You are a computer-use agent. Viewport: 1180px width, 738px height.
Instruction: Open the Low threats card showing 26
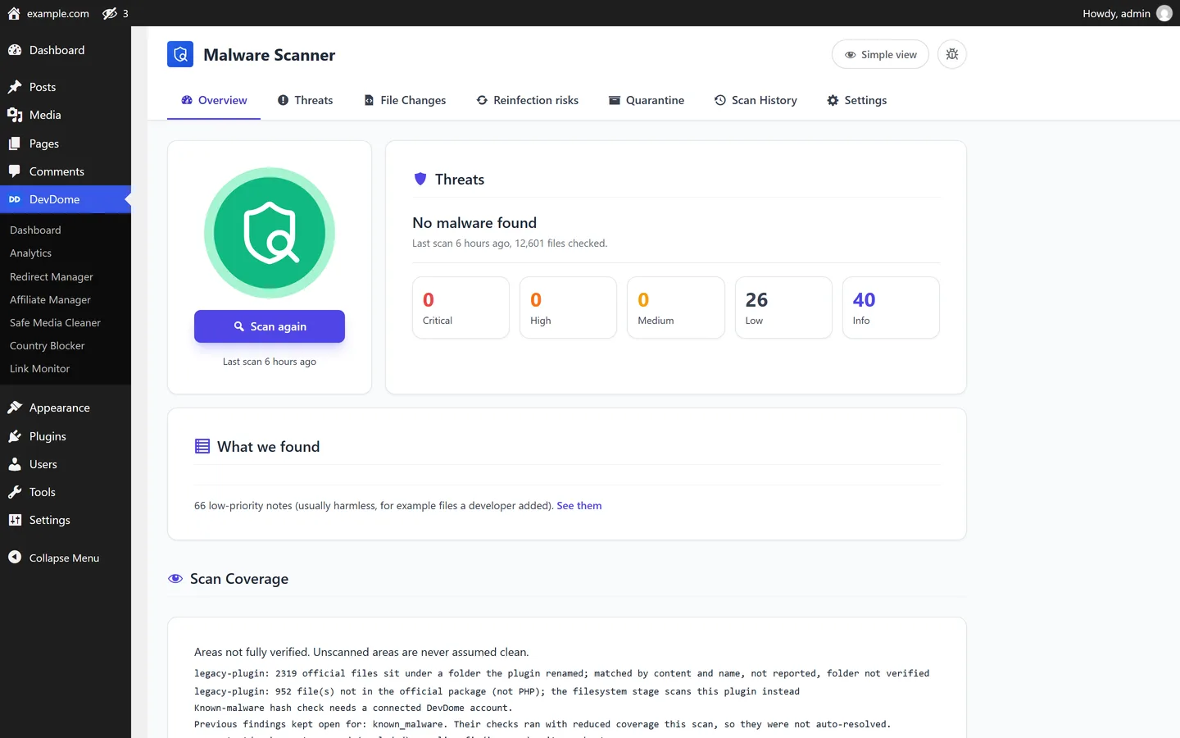[783, 307]
